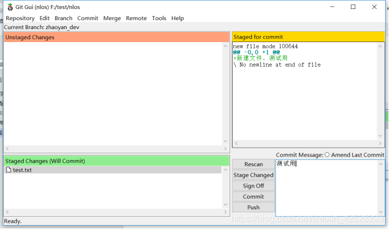The width and height of the screenshot is (389, 229).
Task: Click the 'No newline at end of file' line
Action: [x=277, y=65]
